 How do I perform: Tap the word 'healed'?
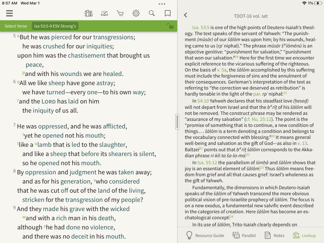tap(112, 74)
